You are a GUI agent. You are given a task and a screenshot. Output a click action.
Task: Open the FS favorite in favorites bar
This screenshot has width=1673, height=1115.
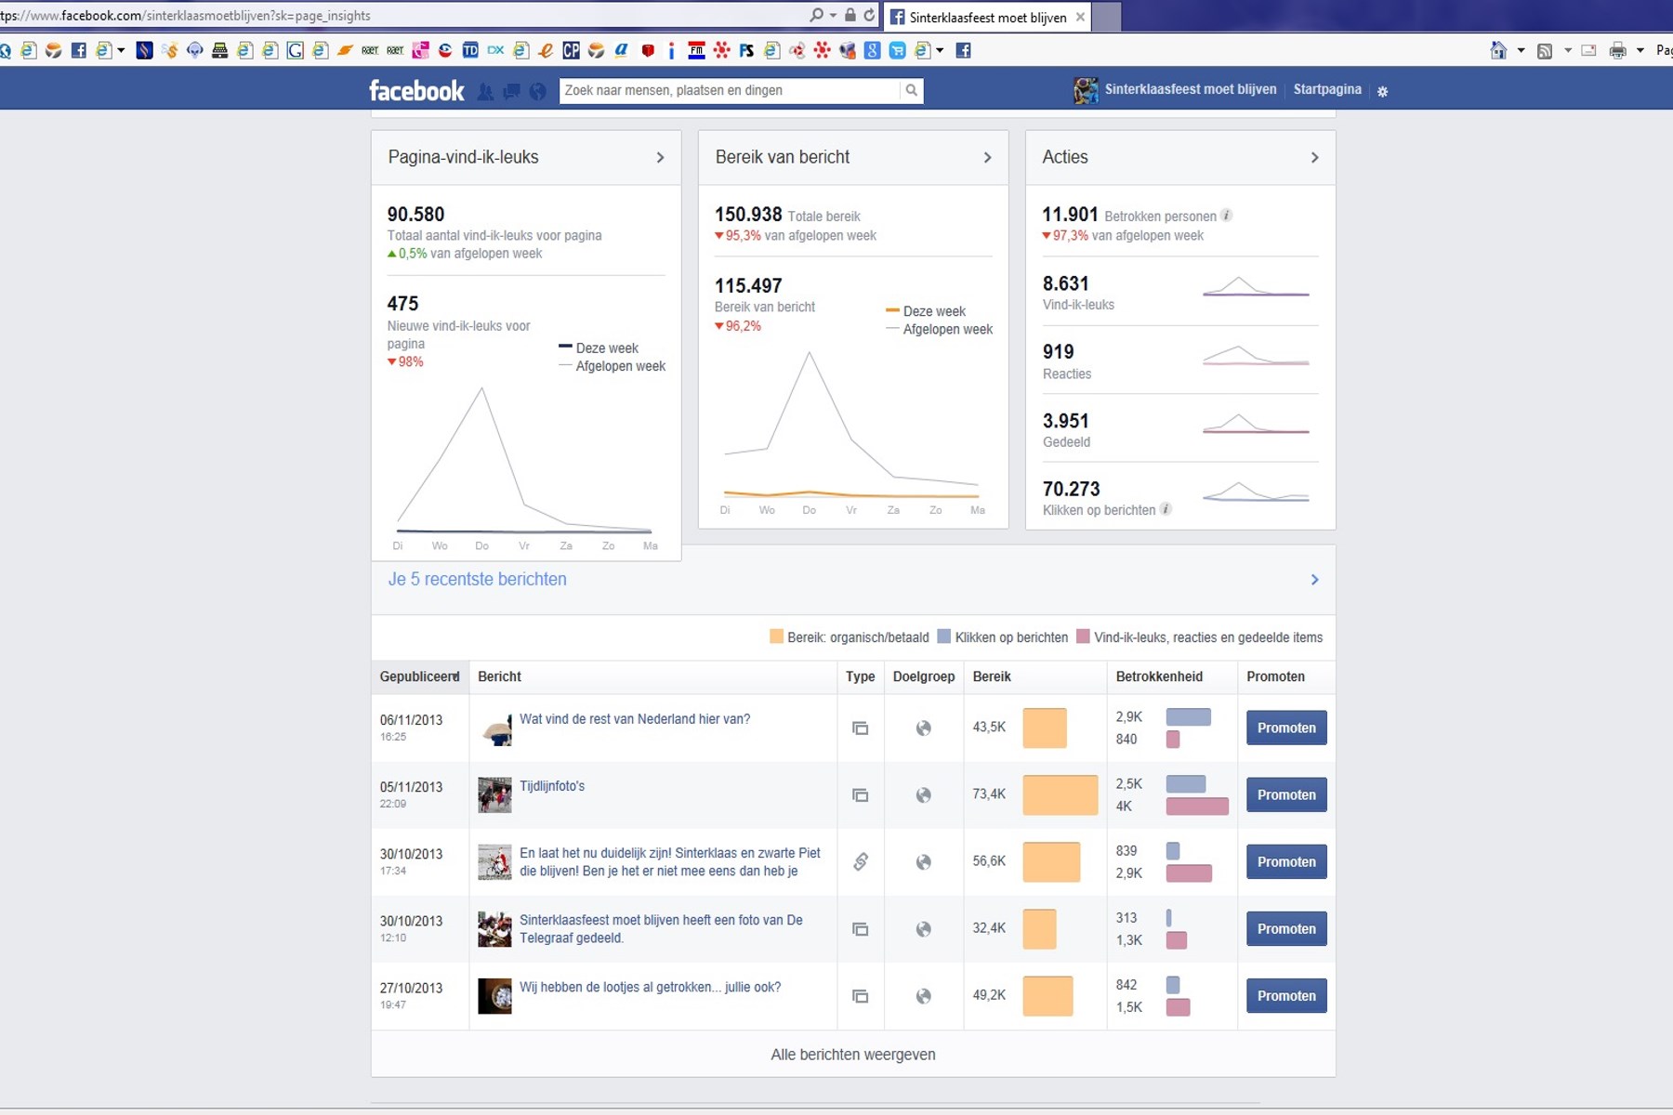746,50
